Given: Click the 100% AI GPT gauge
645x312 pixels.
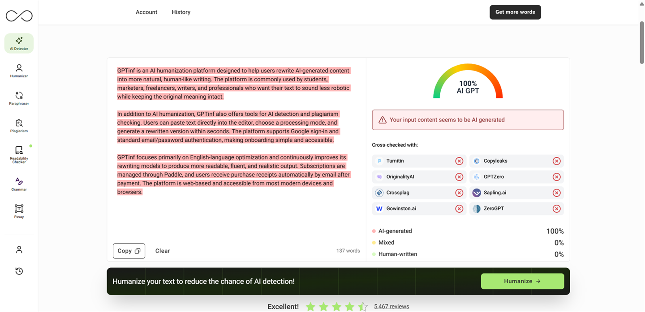Looking at the screenshot, I should (x=468, y=81).
